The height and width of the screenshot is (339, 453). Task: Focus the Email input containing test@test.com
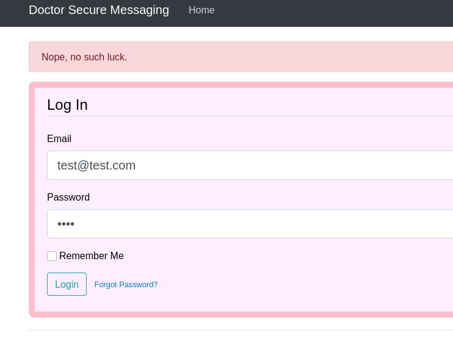pos(244,165)
